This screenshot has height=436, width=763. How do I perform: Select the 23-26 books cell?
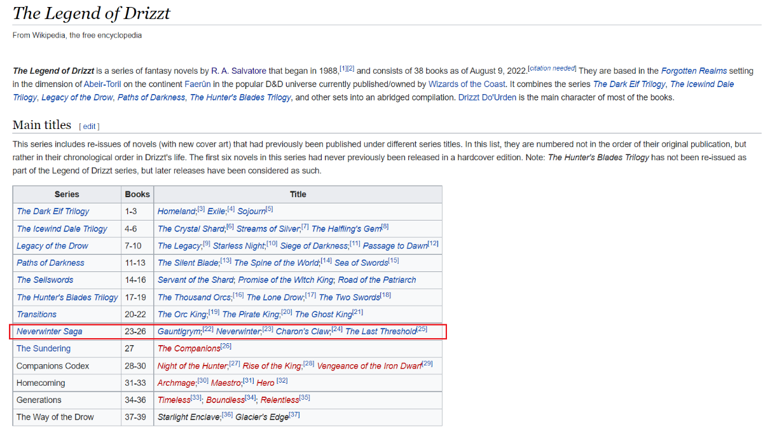pos(137,331)
